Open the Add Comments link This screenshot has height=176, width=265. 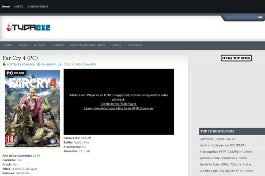(86, 65)
